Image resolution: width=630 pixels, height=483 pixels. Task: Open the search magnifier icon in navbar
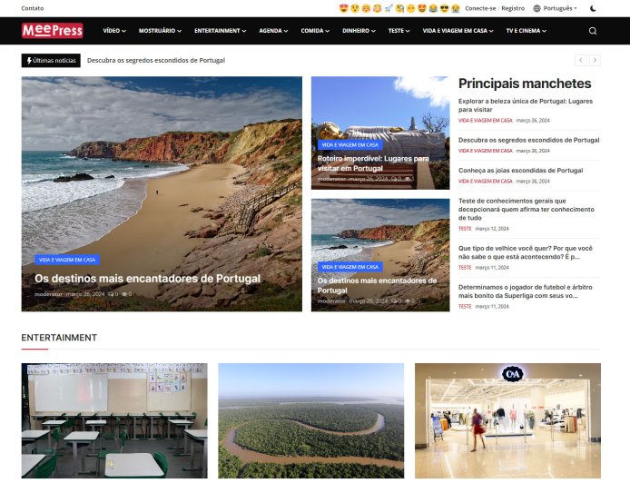click(593, 31)
